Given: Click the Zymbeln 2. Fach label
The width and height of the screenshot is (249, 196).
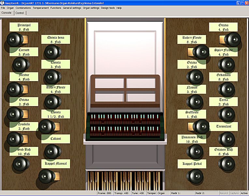Looking at the screenshot, I should click(24, 127).
